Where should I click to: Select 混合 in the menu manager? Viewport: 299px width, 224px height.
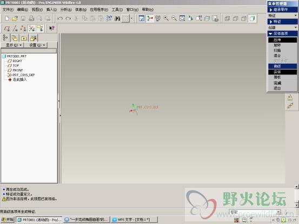pos(282,56)
